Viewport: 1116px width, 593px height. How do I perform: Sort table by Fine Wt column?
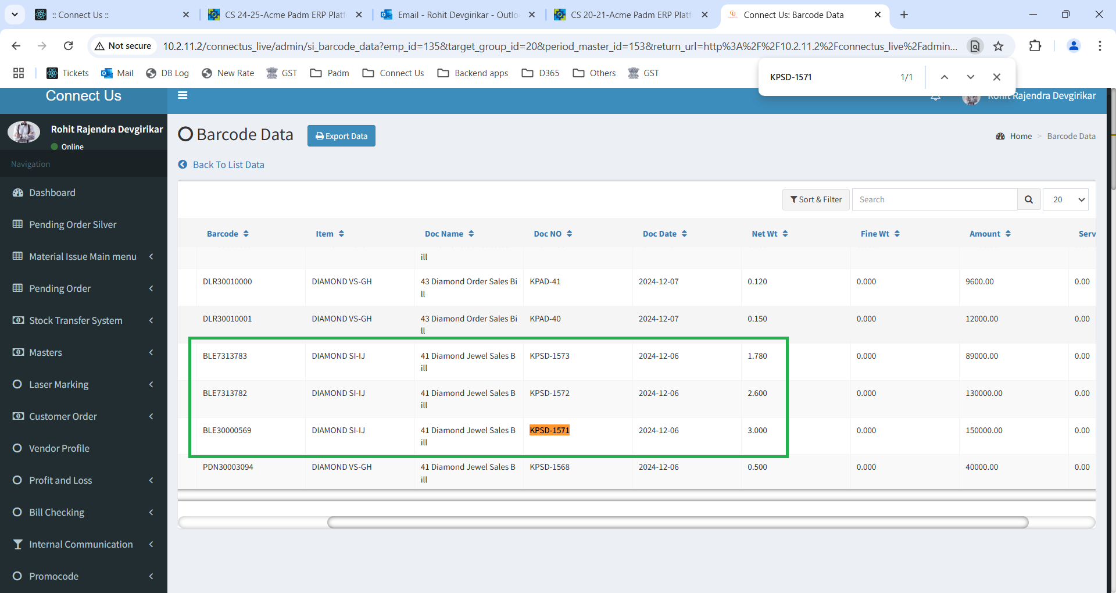tap(880, 234)
